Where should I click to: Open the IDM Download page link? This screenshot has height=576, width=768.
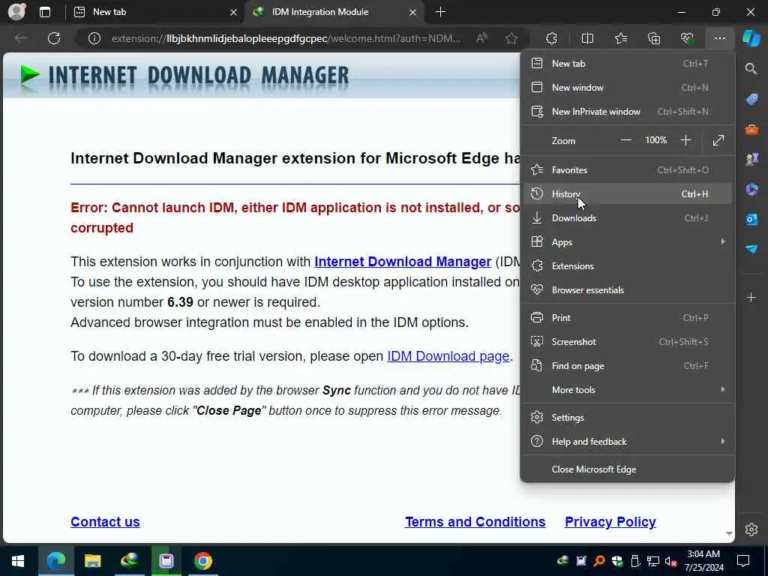pos(448,356)
